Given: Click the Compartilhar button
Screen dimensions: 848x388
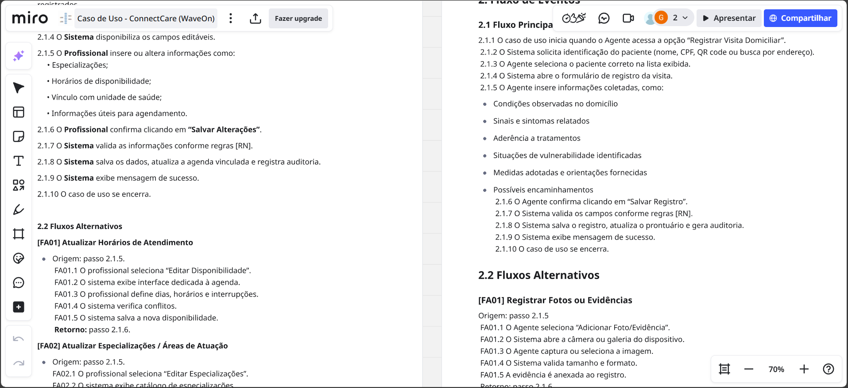Looking at the screenshot, I should click(x=800, y=18).
